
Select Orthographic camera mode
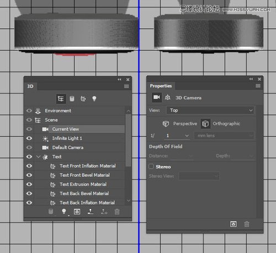(221, 124)
